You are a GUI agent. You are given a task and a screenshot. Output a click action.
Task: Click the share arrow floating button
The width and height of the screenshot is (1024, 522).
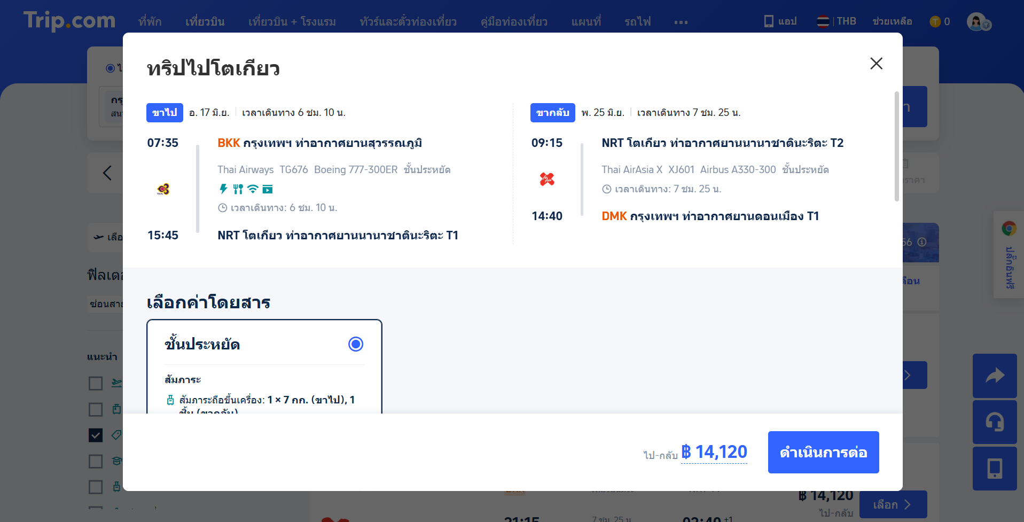coord(995,376)
